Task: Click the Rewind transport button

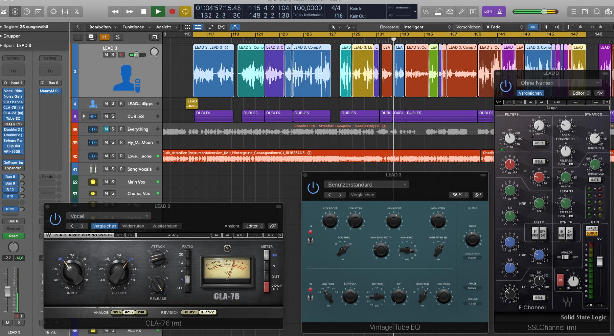Action: [x=115, y=11]
